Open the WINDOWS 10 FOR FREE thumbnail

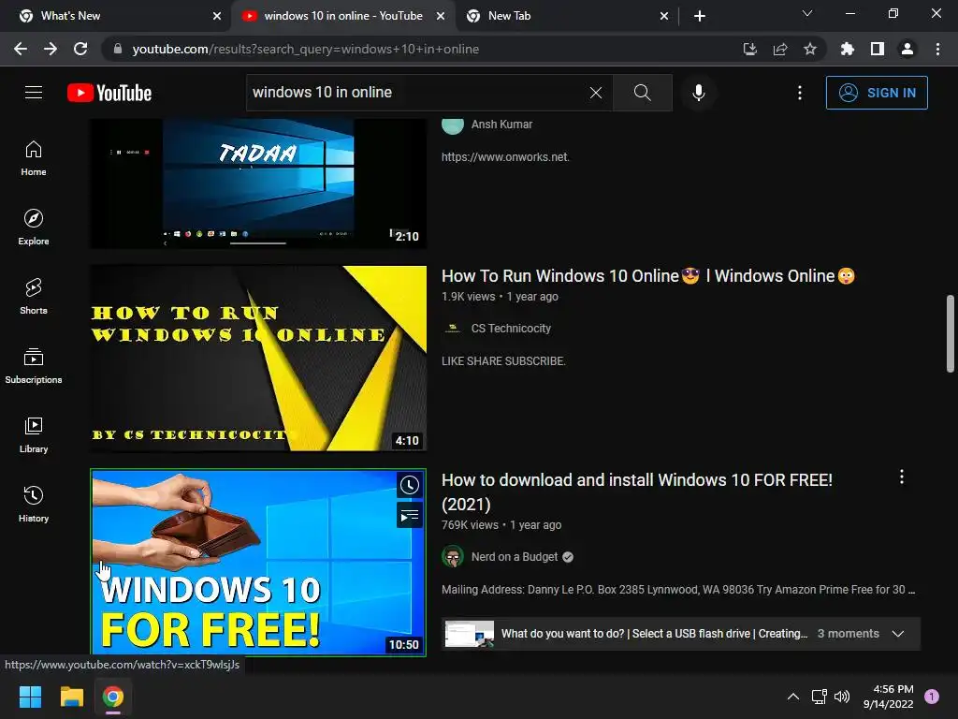tap(258, 563)
